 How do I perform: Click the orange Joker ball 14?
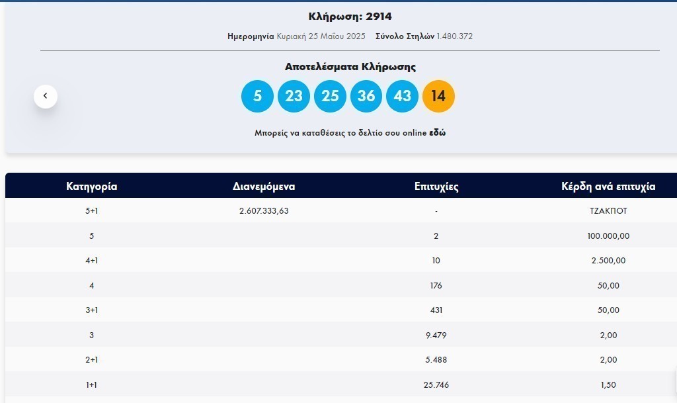(438, 96)
